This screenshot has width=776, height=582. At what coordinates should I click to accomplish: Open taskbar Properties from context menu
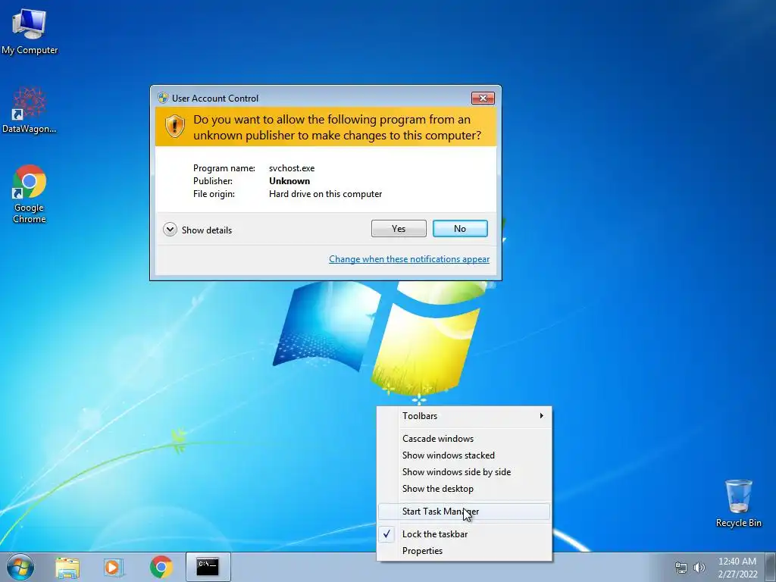pyautogui.click(x=465, y=551)
